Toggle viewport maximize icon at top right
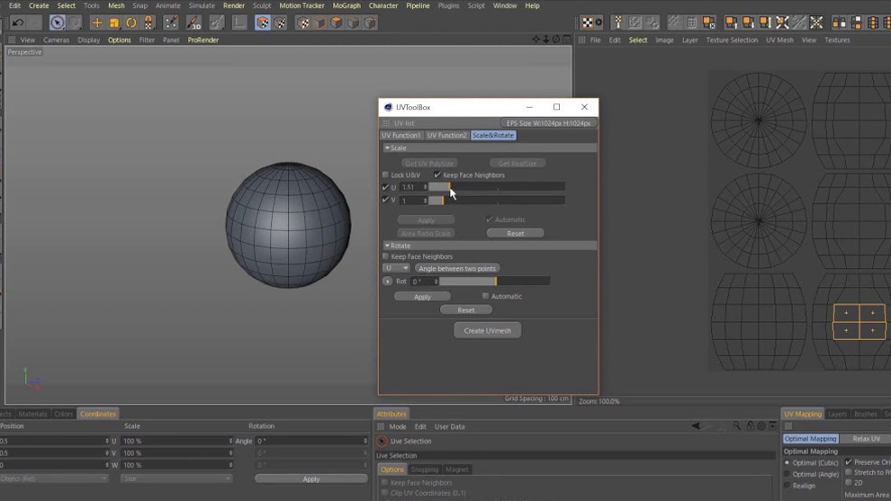This screenshot has height=501, width=891. (x=566, y=40)
